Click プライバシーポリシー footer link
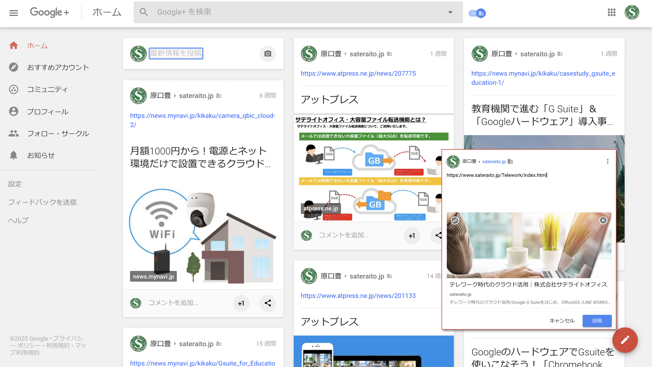 point(46,342)
